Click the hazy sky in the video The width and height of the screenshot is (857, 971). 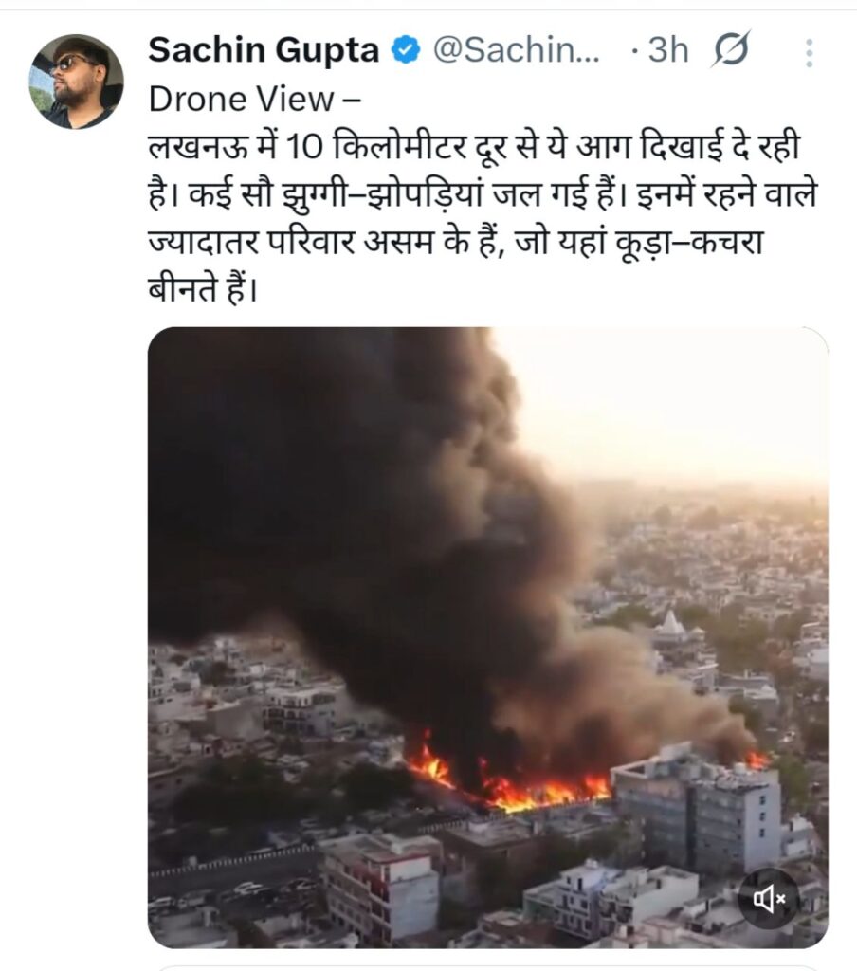coord(683,398)
